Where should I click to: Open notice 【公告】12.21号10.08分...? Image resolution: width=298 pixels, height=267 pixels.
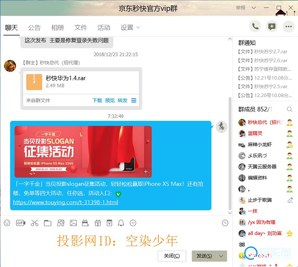point(265,78)
